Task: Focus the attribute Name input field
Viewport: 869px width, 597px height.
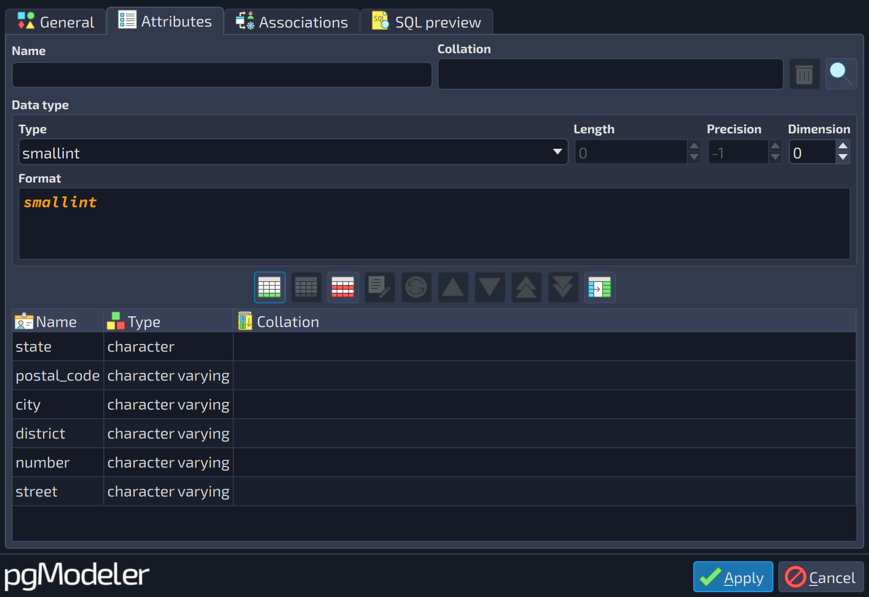Action: 222,75
